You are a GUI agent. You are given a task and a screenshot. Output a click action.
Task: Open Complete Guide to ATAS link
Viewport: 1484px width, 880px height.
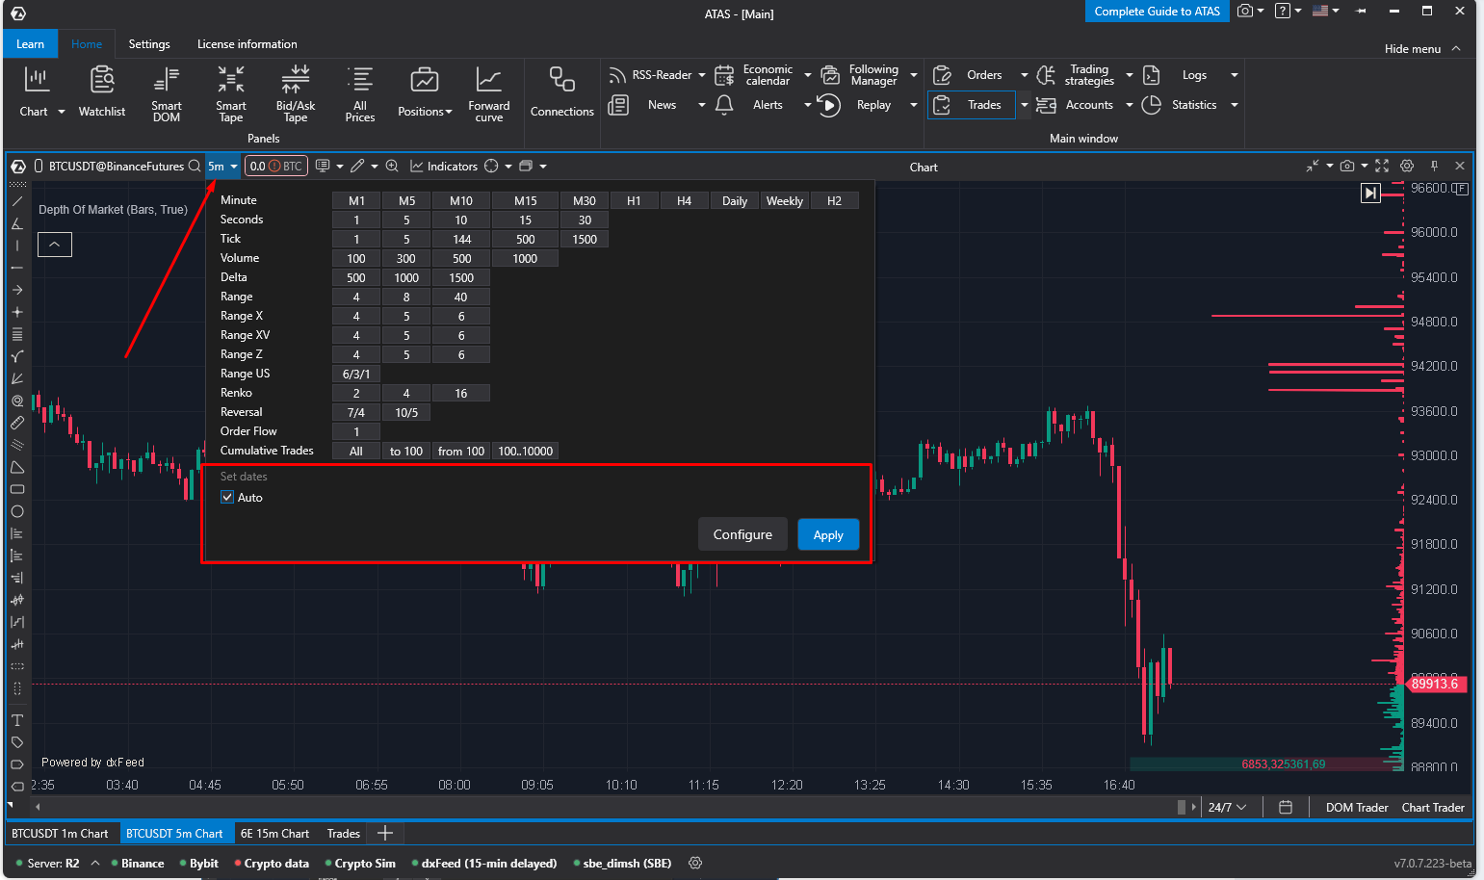[x=1157, y=12]
